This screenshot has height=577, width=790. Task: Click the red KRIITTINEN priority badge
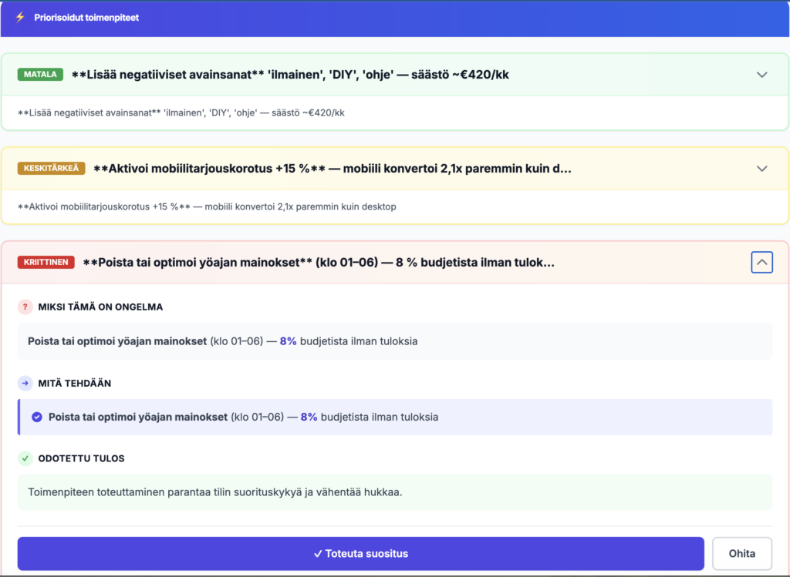(46, 262)
